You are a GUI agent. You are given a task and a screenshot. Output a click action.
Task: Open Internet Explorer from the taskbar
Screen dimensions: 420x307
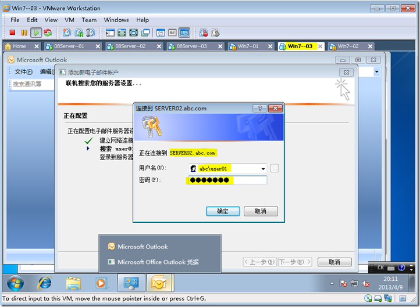[45, 283]
